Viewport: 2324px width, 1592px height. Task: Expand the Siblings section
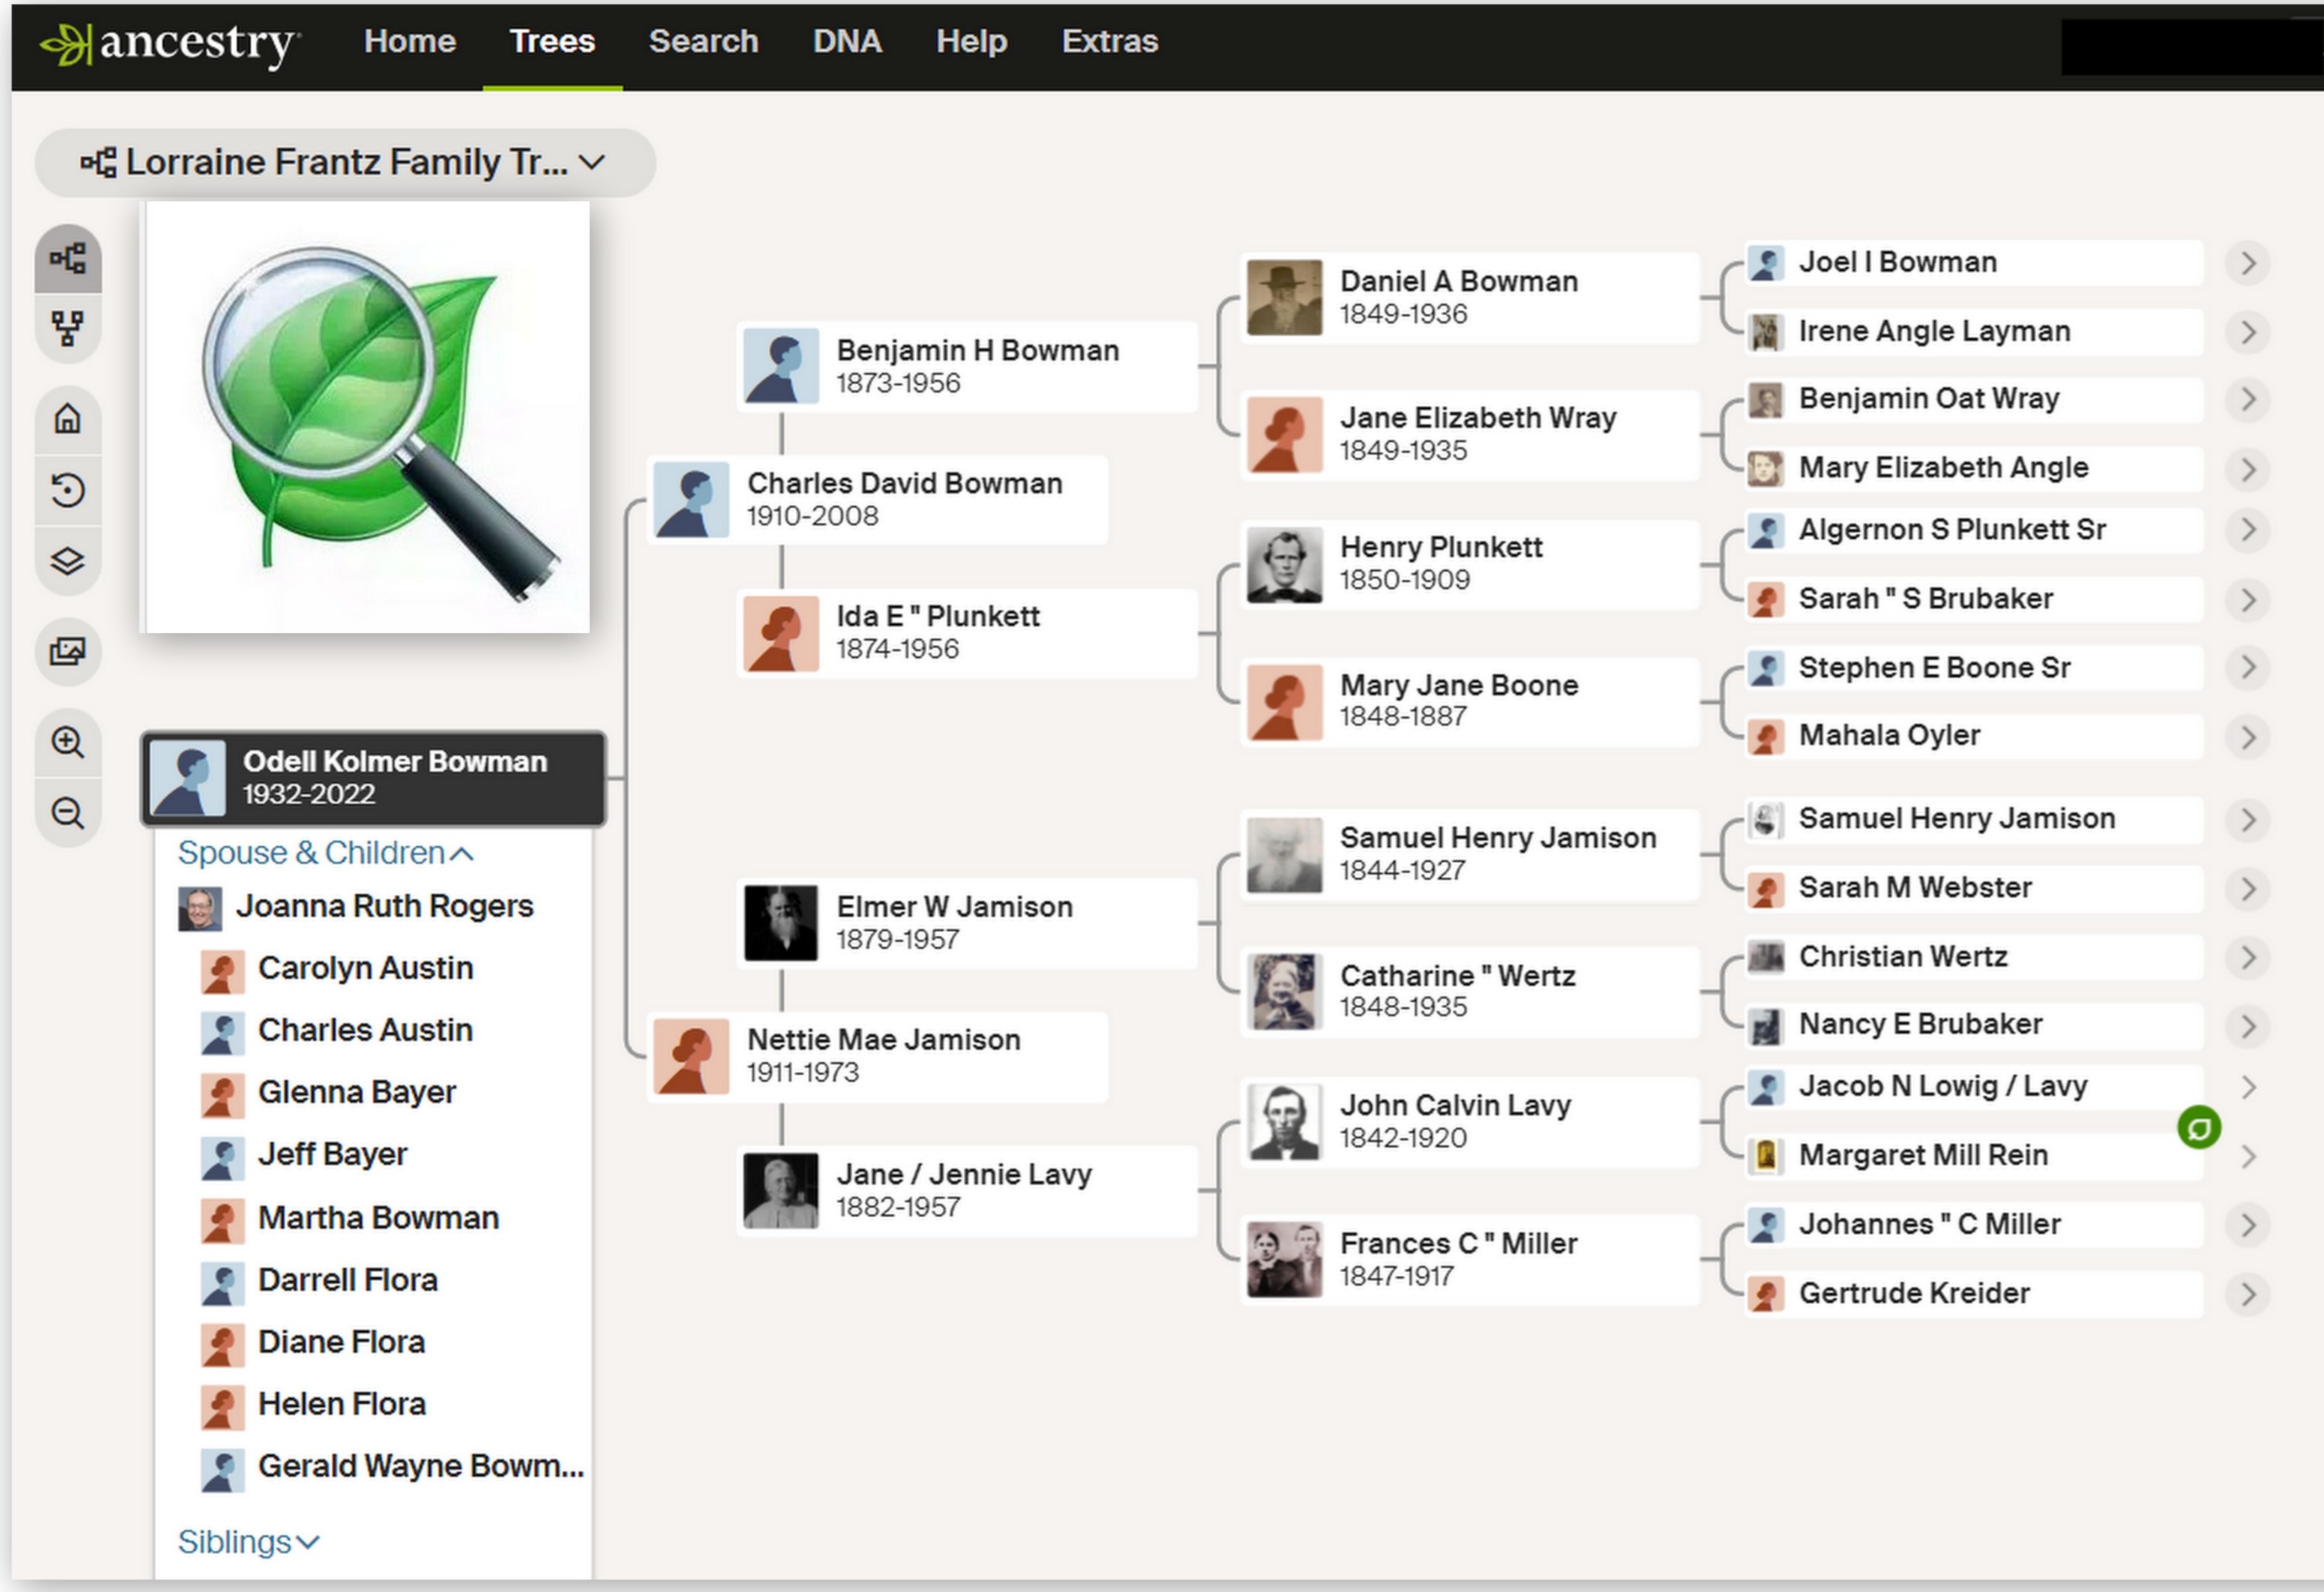[x=248, y=1541]
